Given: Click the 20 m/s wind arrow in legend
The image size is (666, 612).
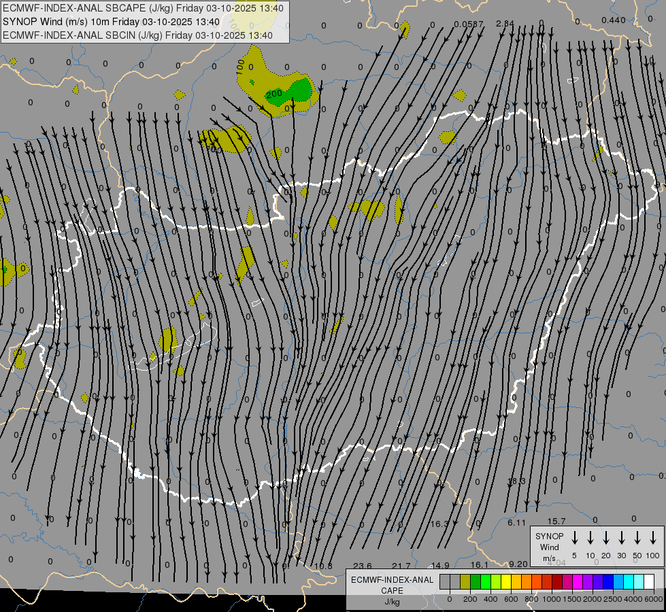Looking at the screenshot, I should (x=605, y=538).
